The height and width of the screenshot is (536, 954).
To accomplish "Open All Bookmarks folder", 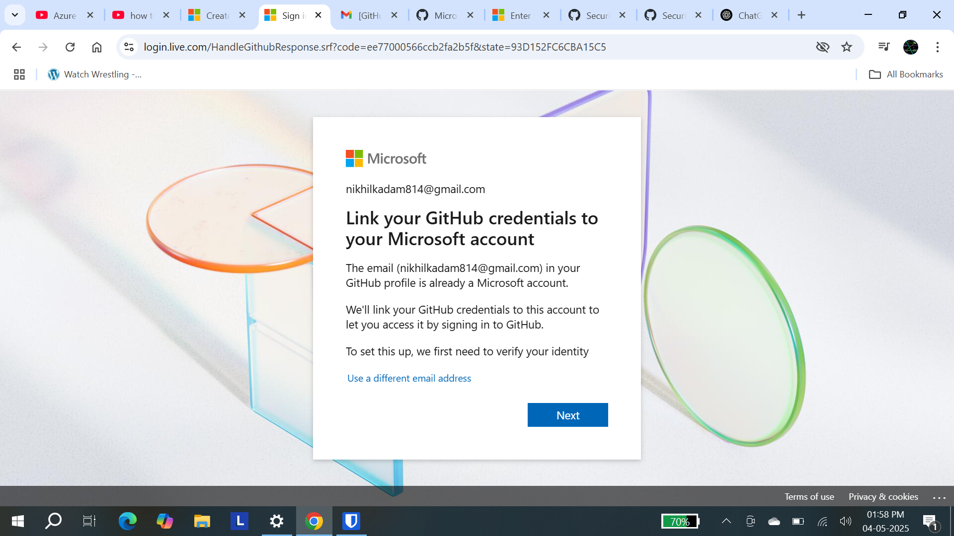I will pyautogui.click(x=905, y=74).
